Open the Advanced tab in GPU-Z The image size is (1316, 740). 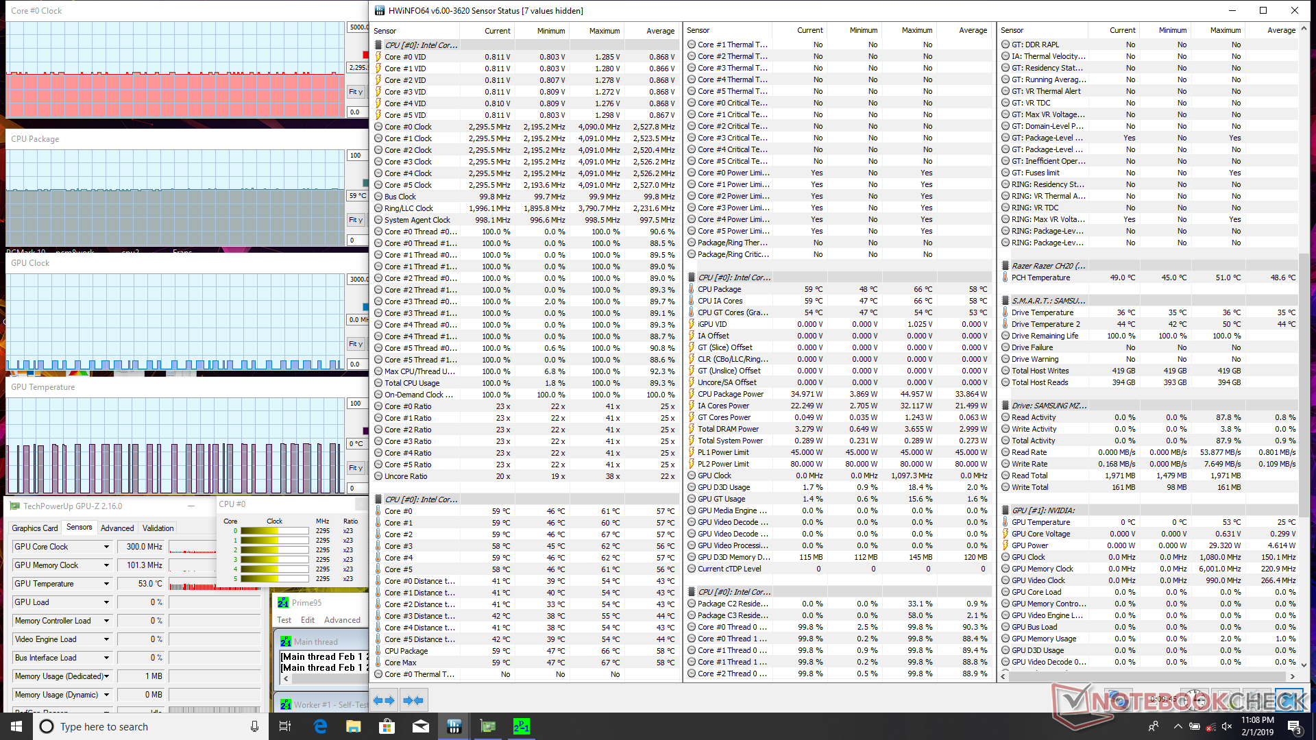tap(117, 528)
